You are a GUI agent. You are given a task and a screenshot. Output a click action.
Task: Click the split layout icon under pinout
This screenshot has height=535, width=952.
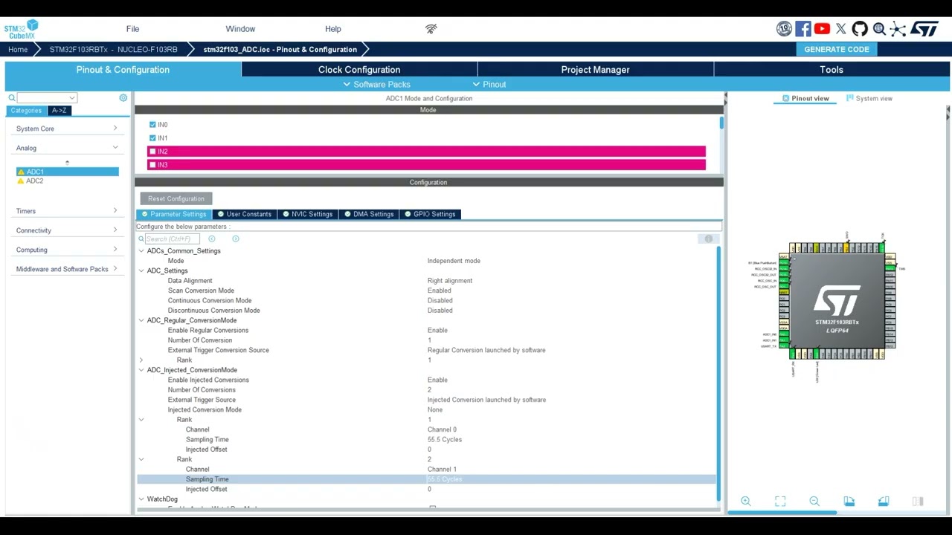pyautogui.click(x=917, y=502)
